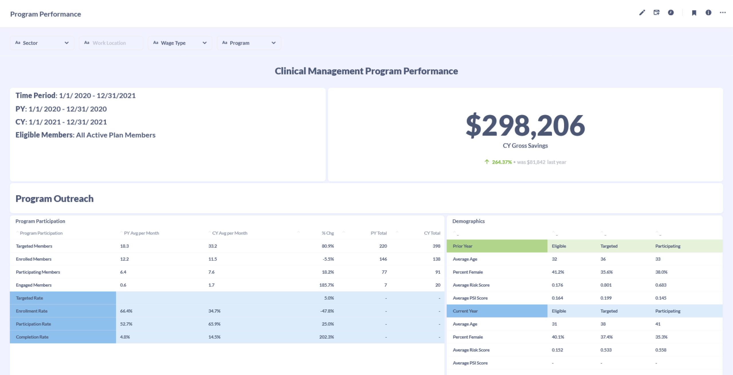The width and height of the screenshot is (733, 375).
Task: Click the Program Participation card title
Action: pyautogui.click(x=40, y=221)
